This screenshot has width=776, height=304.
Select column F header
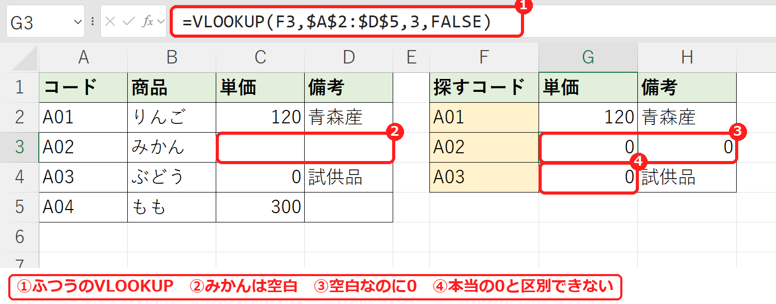(484, 58)
